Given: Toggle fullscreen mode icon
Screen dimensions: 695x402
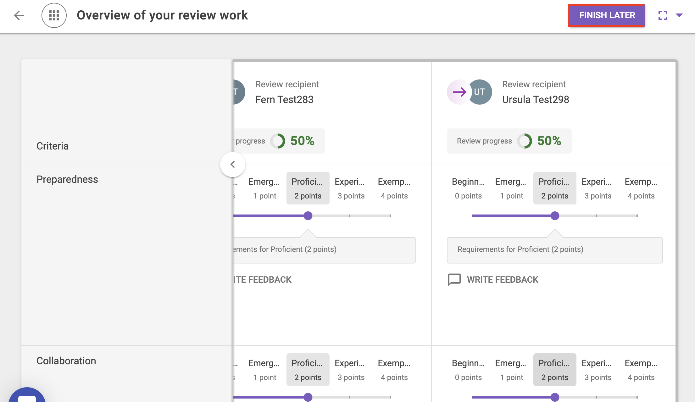Looking at the screenshot, I should [663, 15].
